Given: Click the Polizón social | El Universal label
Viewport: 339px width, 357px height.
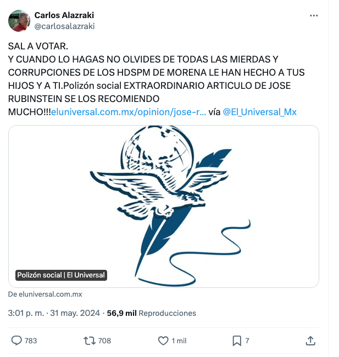Looking at the screenshot, I should (x=61, y=275).
